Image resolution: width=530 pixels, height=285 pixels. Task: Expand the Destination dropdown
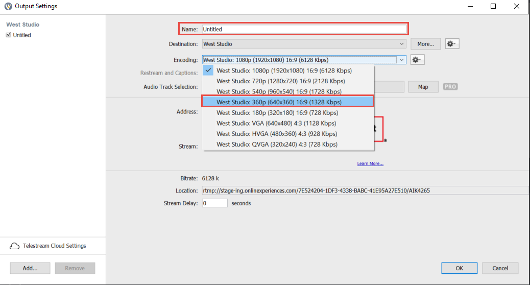pyautogui.click(x=401, y=44)
